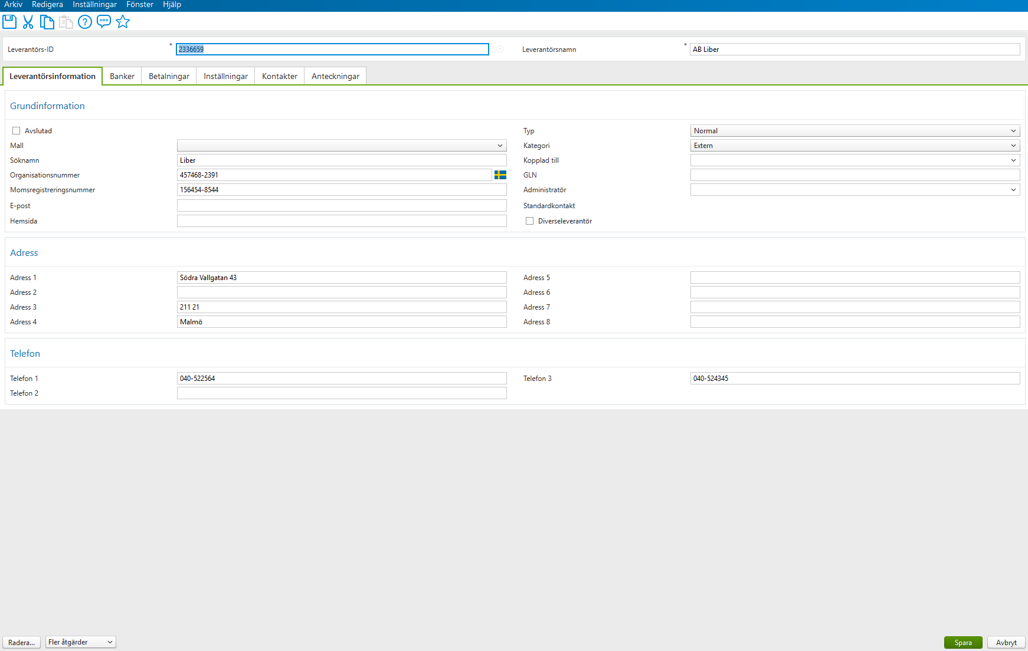
Task: Cut text using the scissors toolbar icon
Action: click(28, 22)
